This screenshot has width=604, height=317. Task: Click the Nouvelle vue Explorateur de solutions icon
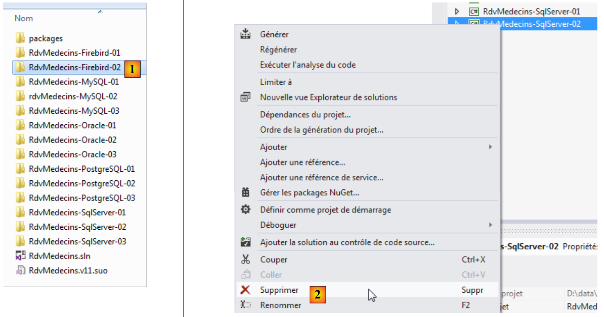click(x=245, y=97)
